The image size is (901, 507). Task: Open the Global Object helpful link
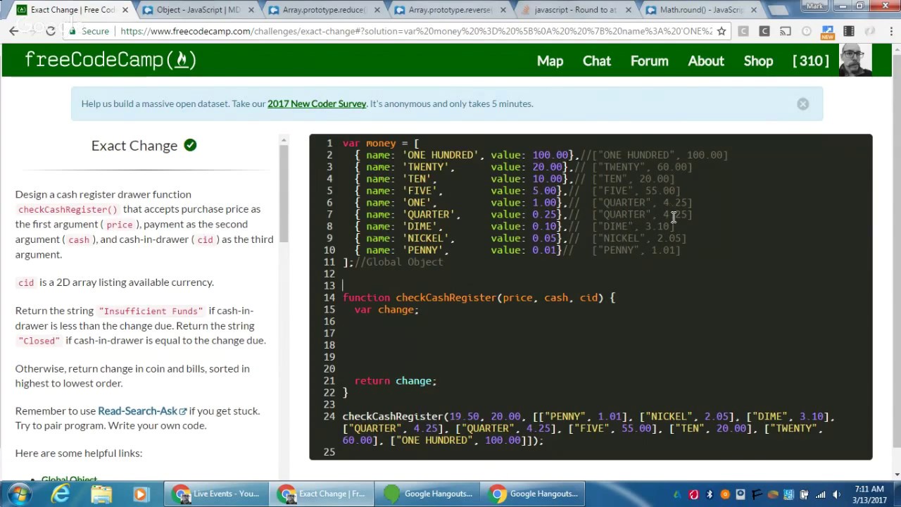coord(69,480)
